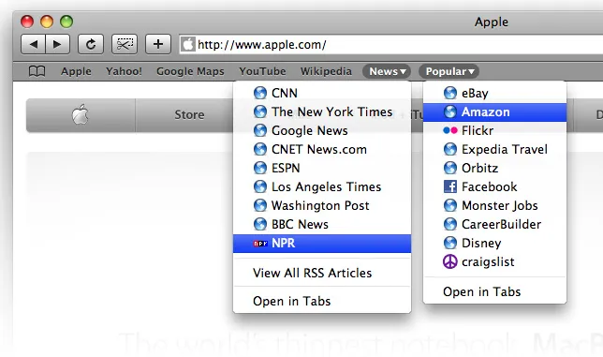
Task: Choose Orbitz from the Popular menu
Action: pyautogui.click(x=494, y=168)
